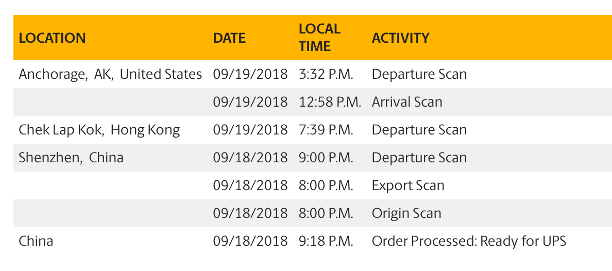
Task: Click the 3:32 P.M. local time
Action: 326,74
